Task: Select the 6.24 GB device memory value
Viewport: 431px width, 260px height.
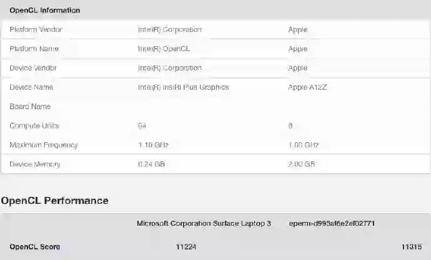Action: coord(151,165)
